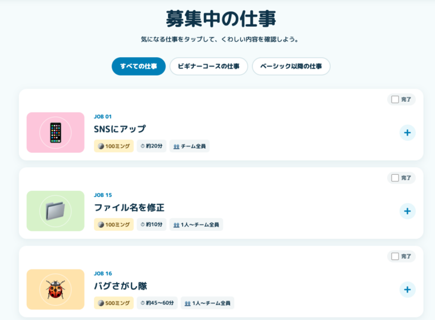Screen dimensions: 435x320
Task: Click the 1人〜チーム全員 tag on JOB 15
Action: pyautogui.click(x=196, y=224)
